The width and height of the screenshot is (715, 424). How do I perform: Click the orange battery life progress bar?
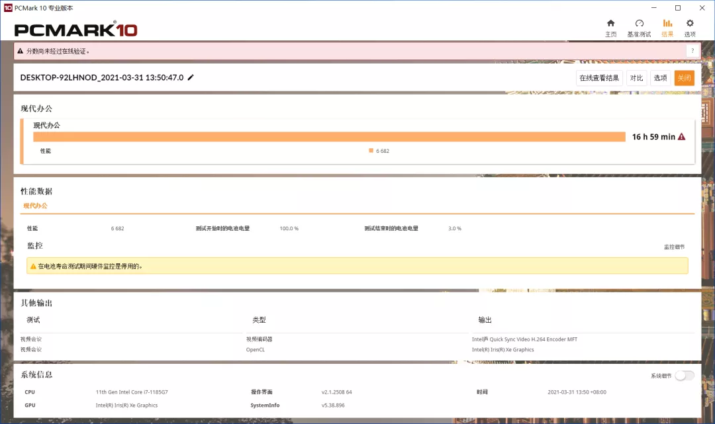coord(329,137)
